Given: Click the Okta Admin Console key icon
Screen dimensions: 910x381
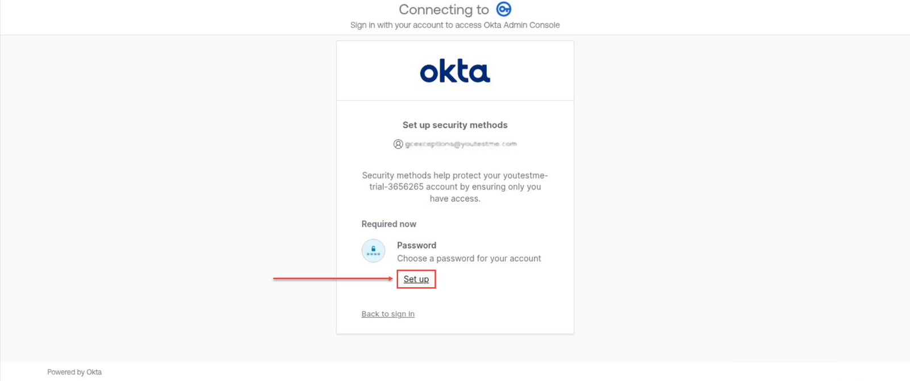Looking at the screenshot, I should (x=504, y=9).
